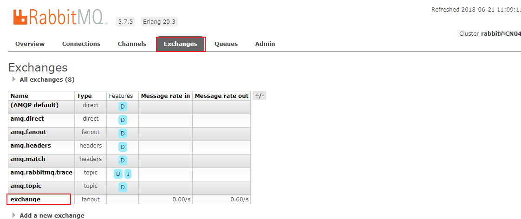521x219 pixels.
Task: Click the D badge for amq.direct
Action: click(123, 120)
